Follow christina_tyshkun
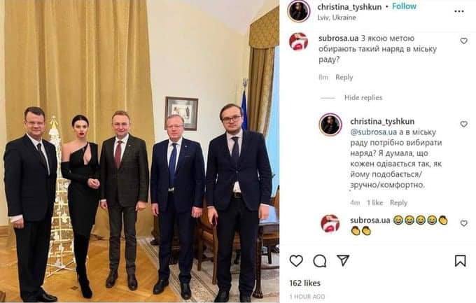 (404, 6)
